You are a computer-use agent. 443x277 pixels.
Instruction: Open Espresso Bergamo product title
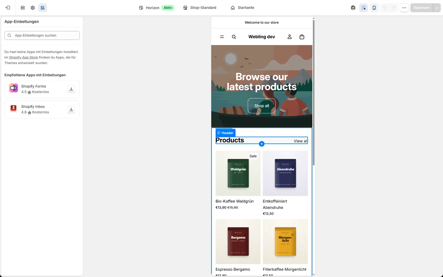[233, 269]
